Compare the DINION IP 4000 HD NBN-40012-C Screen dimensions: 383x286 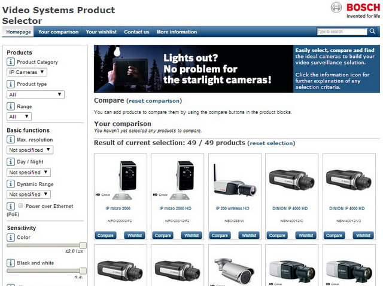(x=277, y=235)
